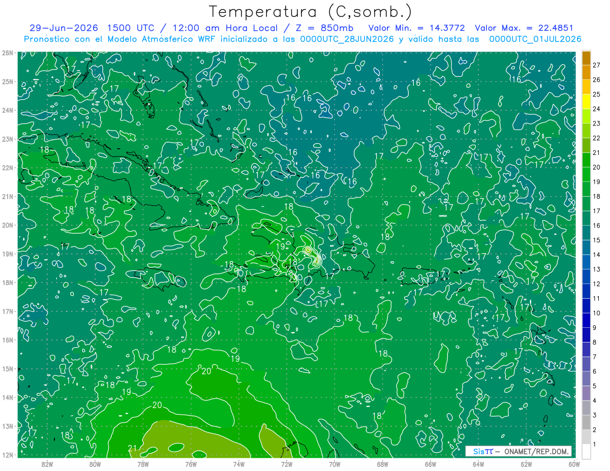Pick the dark orange swatch atop color bar
The image size is (610, 471).
586,58
